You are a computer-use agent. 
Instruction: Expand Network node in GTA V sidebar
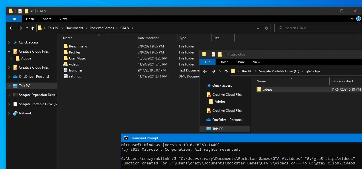(x=9, y=113)
